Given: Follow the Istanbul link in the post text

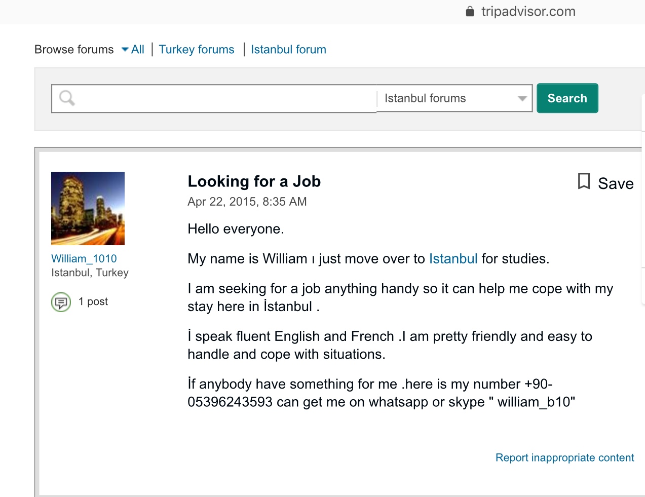Looking at the screenshot, I should tap(453, 259).
